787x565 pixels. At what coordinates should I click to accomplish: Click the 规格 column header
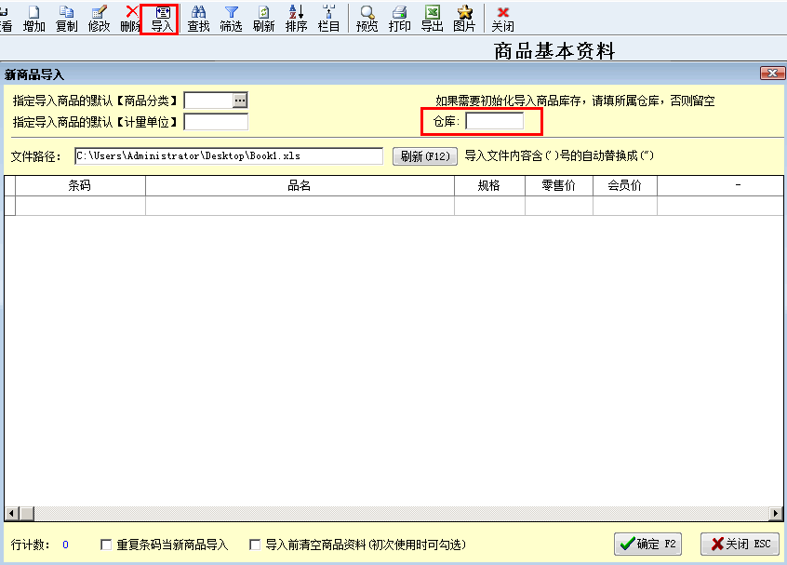pyautogui.click(x=489, y=186)
